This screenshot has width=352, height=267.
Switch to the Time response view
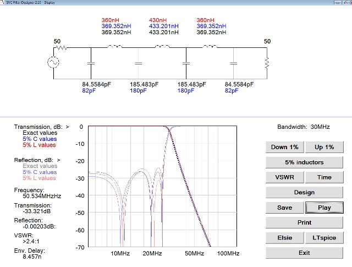coord(324,177)
